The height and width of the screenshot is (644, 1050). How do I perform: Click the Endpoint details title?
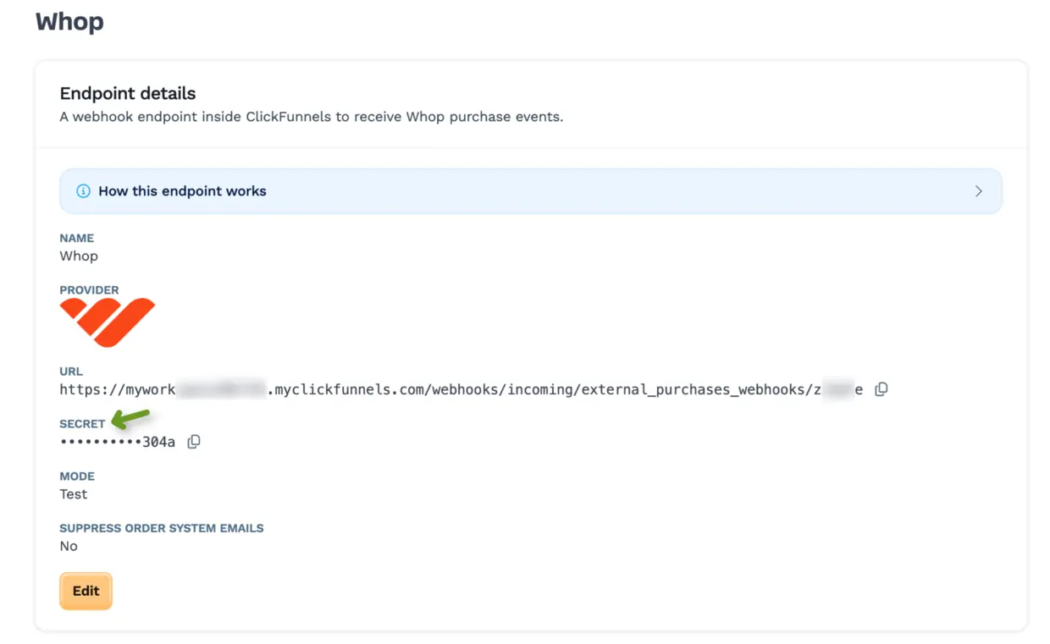[x=128, y=94]
